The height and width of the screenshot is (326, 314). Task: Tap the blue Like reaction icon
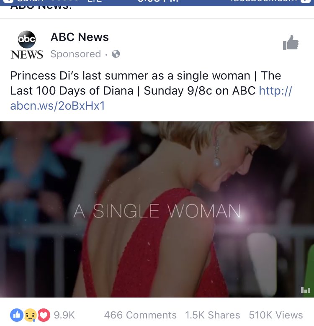pyautogui.click(x=17, y=315)
